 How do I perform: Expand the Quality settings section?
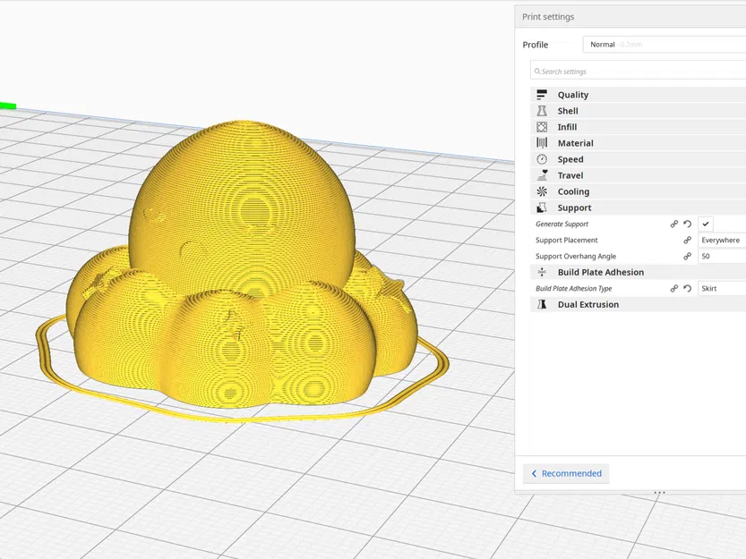[638, 95]
